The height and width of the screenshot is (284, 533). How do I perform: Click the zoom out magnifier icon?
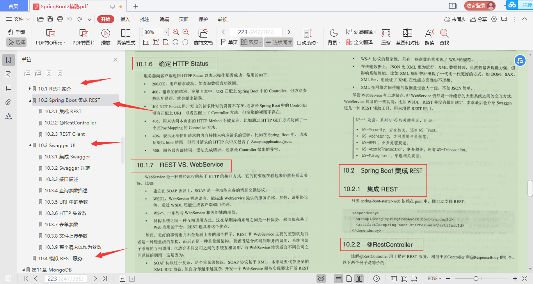176,32
